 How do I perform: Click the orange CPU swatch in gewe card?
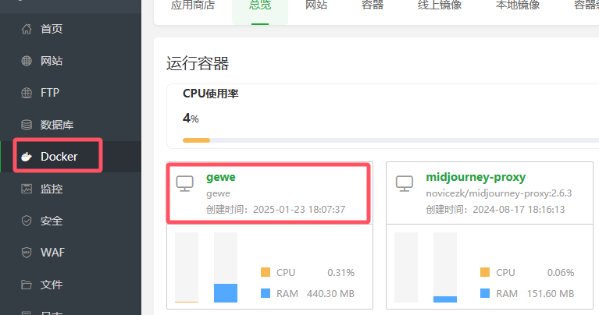[x=266, y=272]
